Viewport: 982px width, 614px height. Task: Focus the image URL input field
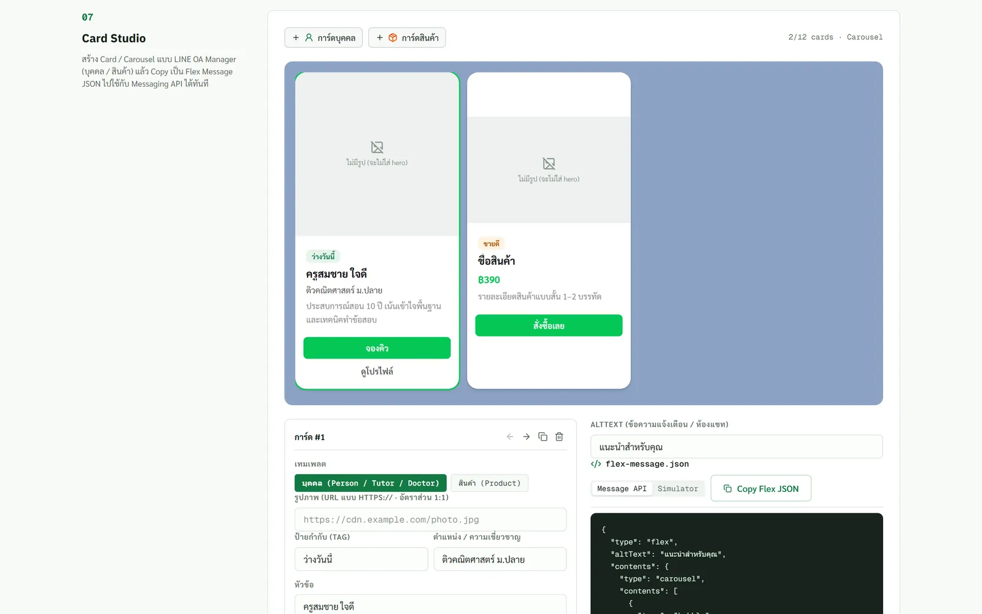(x=430, y=519)
